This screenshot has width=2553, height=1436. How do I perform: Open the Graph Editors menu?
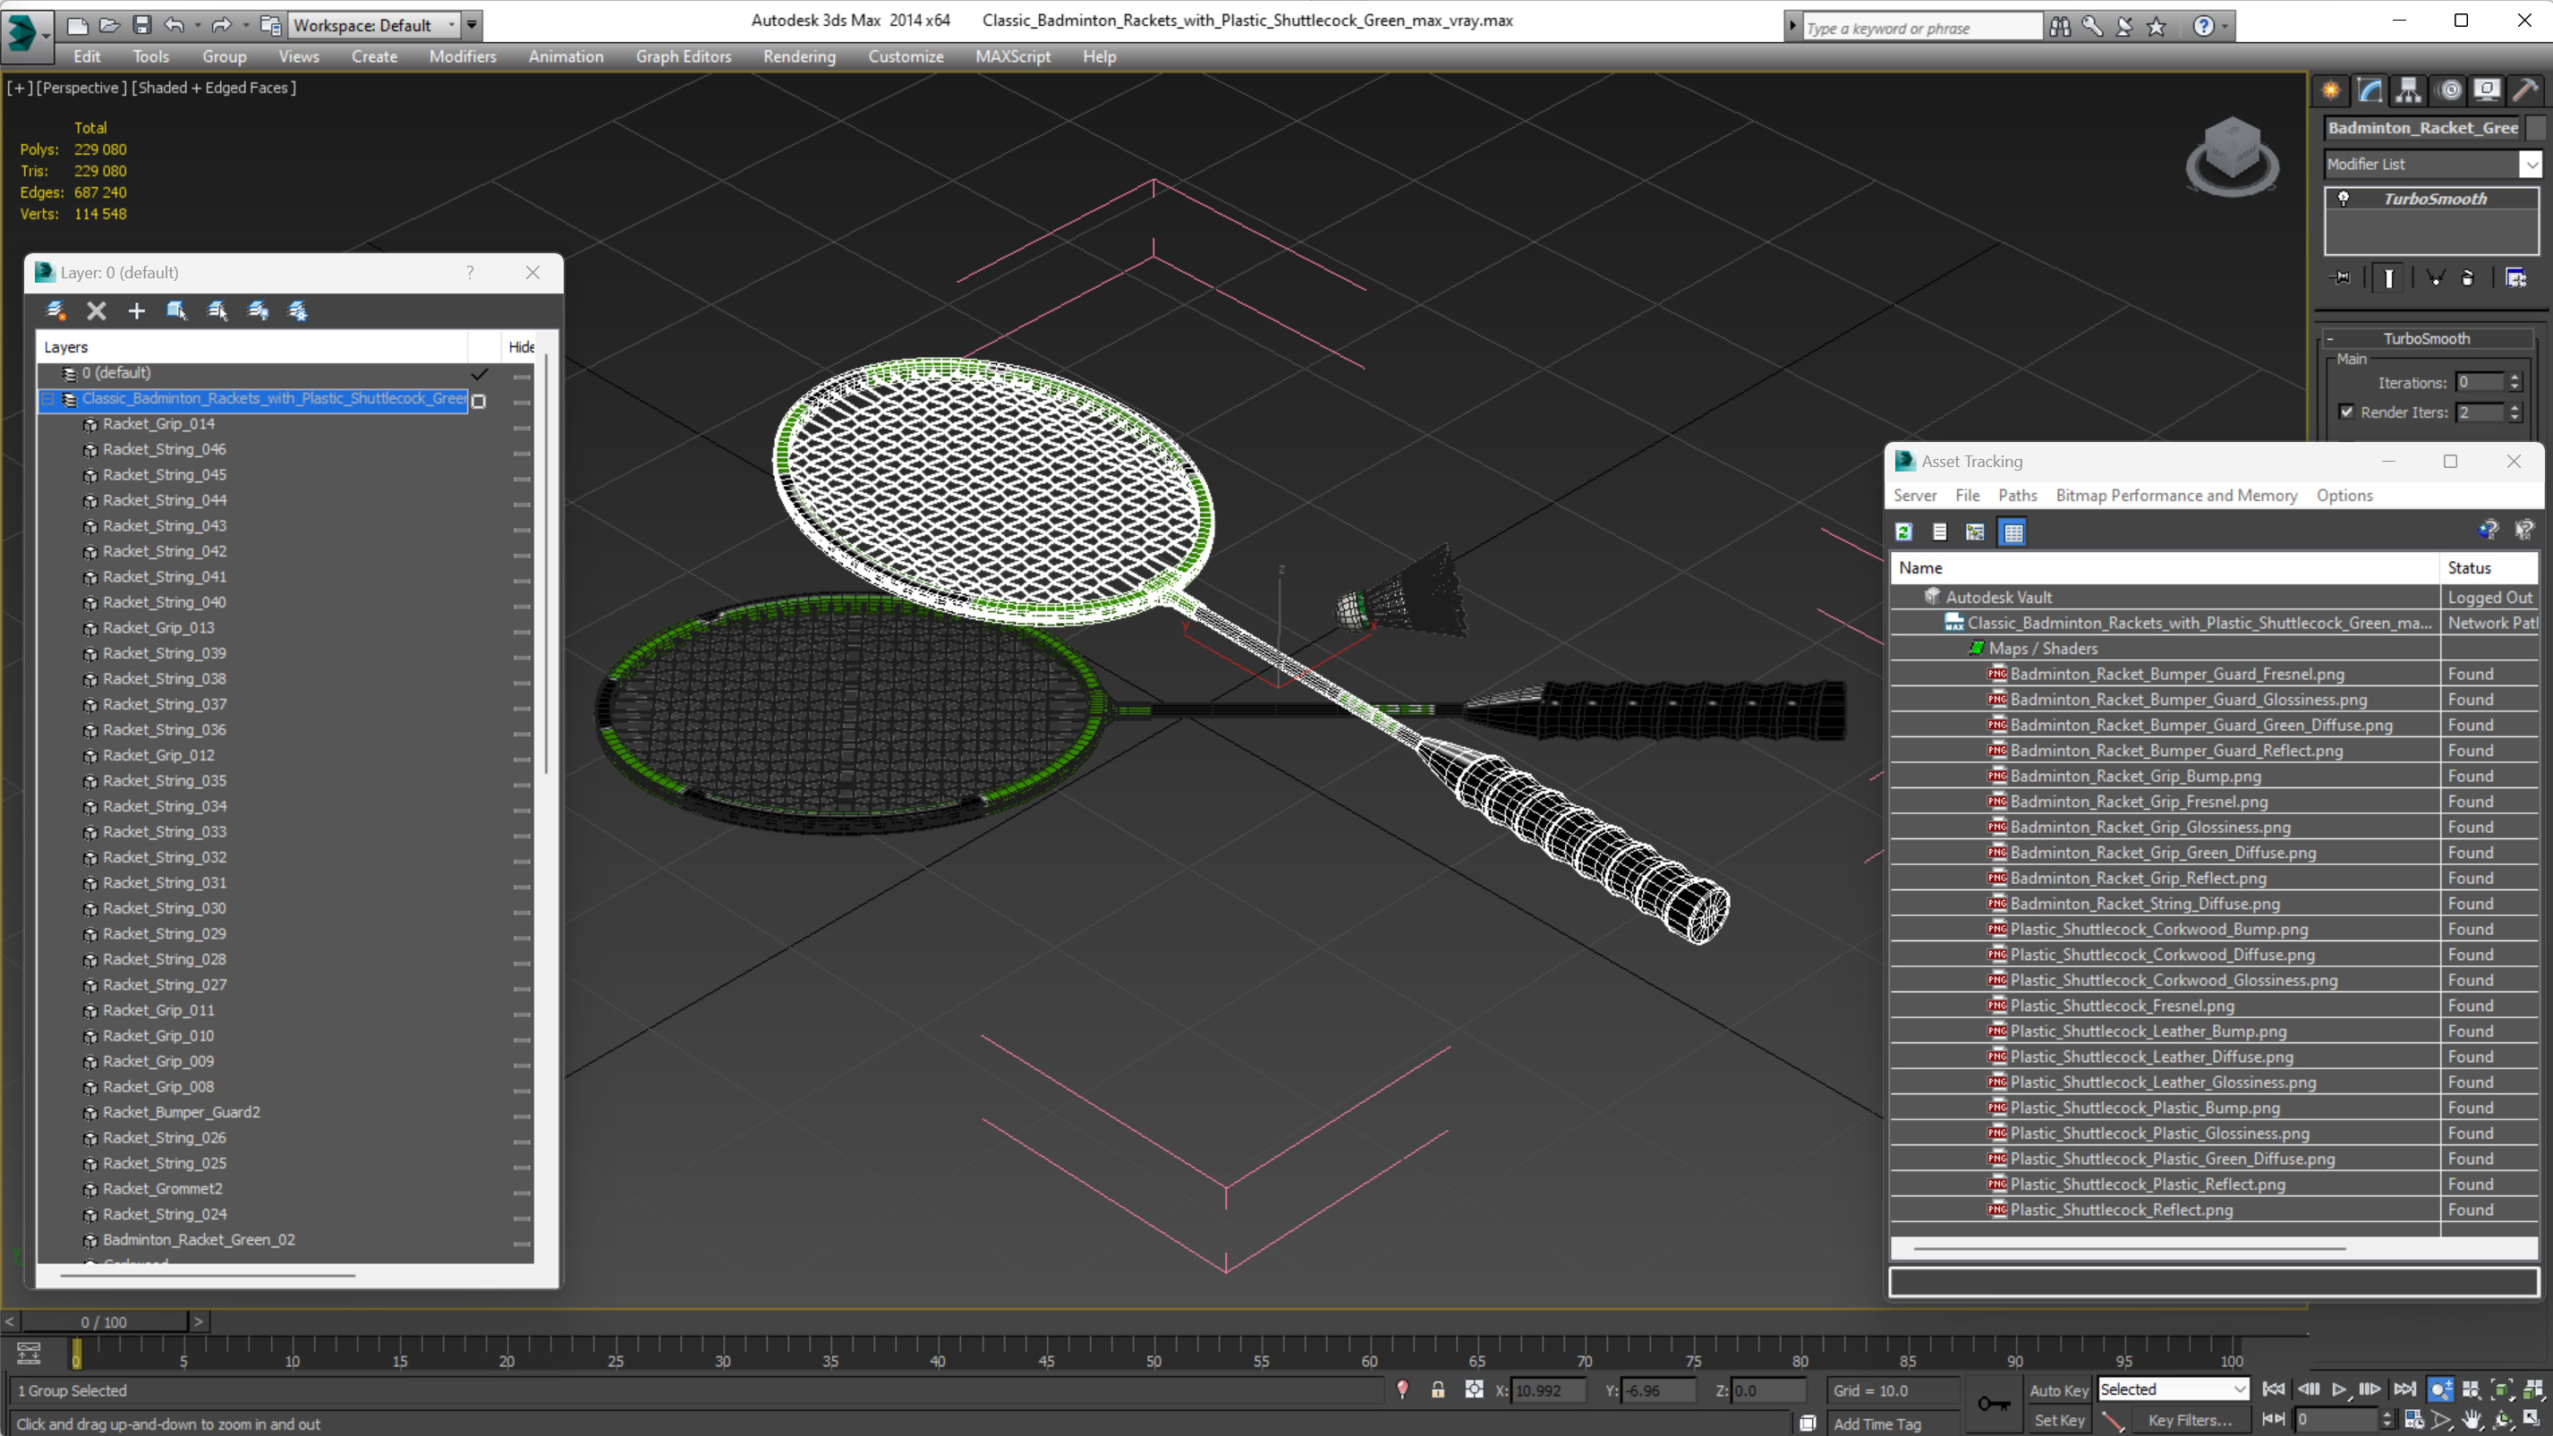[x=683, y=56]
